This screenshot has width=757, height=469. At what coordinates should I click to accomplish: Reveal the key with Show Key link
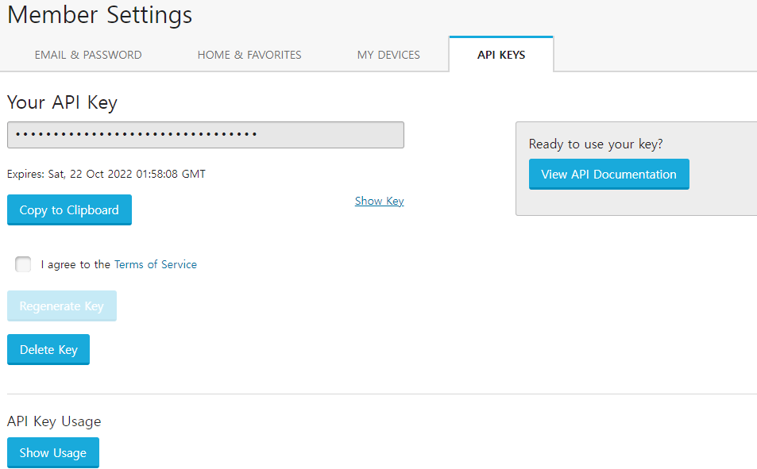[380, 201]
